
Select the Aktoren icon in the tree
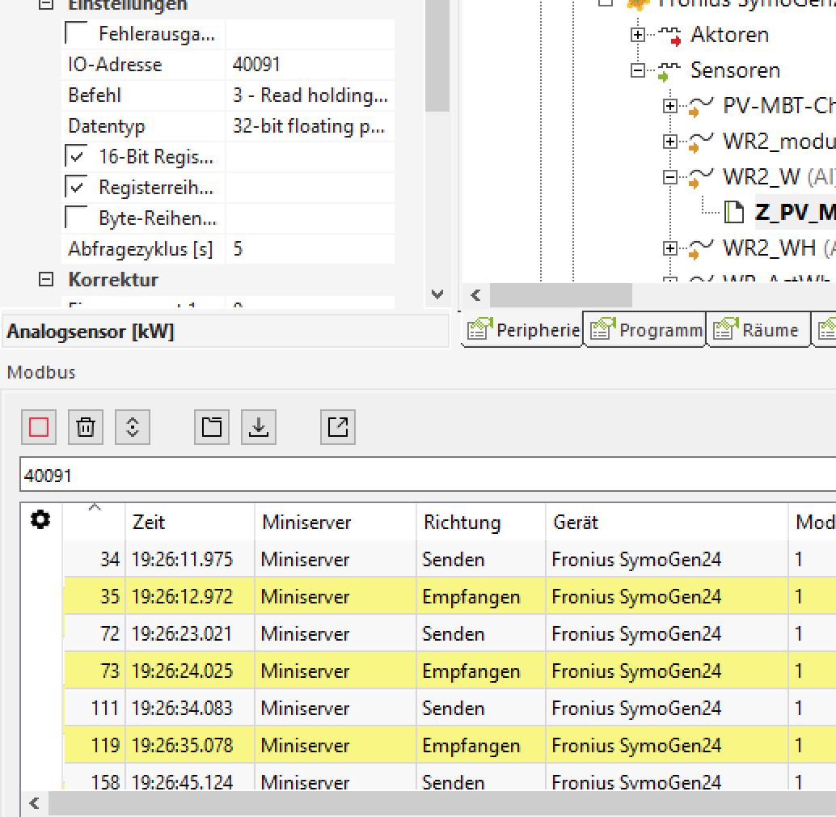tap(669, 36)
